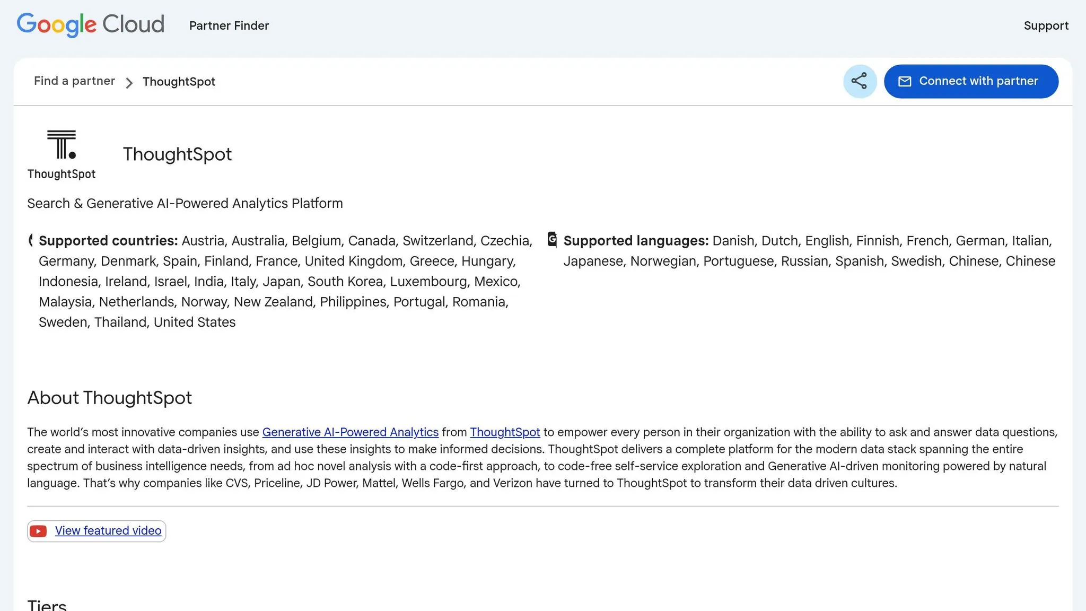Click ThoughtSpot breadcrumb text
Viewport: 1086px width, 611px height.
179,82
